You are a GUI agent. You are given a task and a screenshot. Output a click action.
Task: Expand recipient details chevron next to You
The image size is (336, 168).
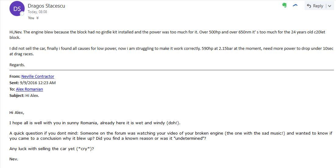click(x=38, y=18)
